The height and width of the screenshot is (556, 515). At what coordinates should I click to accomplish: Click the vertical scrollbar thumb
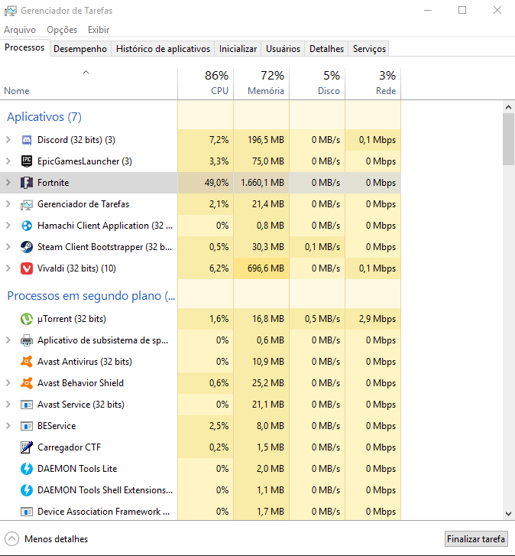508,139
